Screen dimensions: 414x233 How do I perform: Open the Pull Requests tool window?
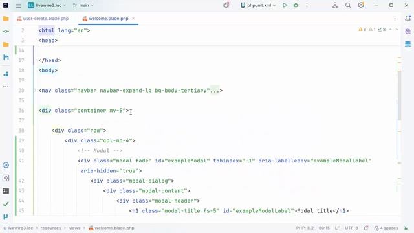point(6,58)
